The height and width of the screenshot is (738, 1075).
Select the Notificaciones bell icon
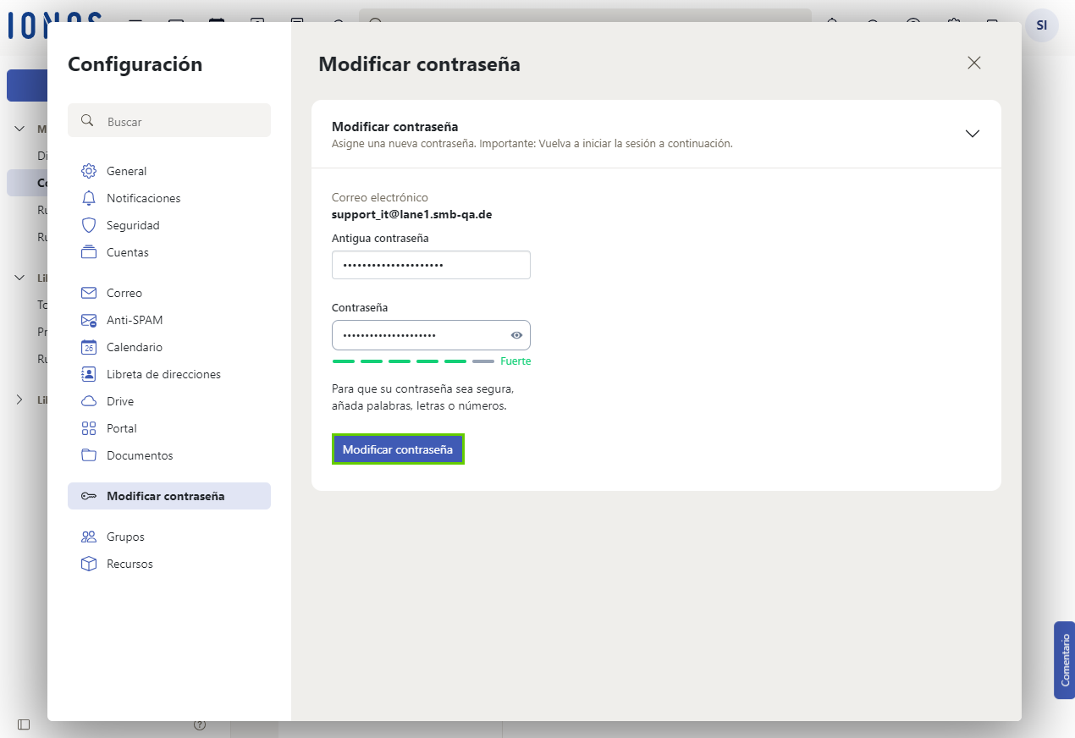89,198
